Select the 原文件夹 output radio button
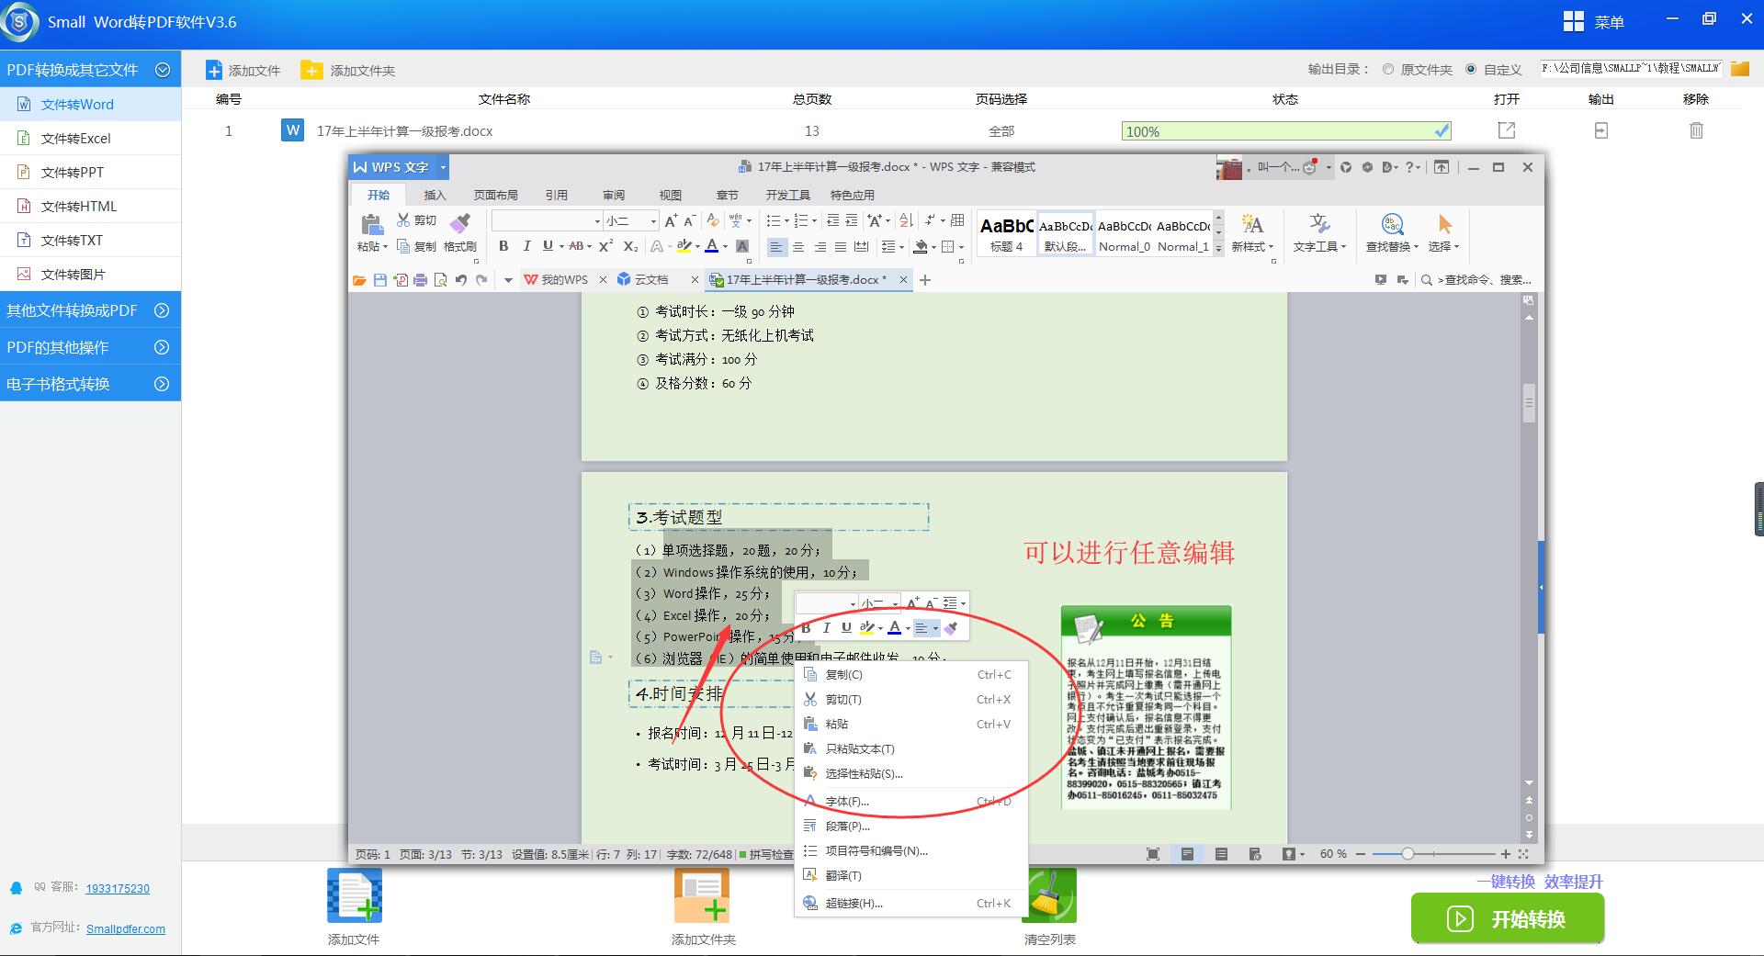This screenshot has width=1764, height=956. 1388,70
